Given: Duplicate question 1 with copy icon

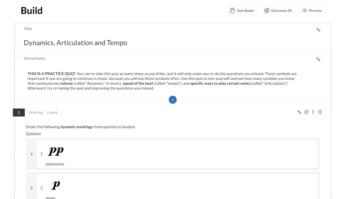Looking at the screenshot, I should tap(306, 112).
